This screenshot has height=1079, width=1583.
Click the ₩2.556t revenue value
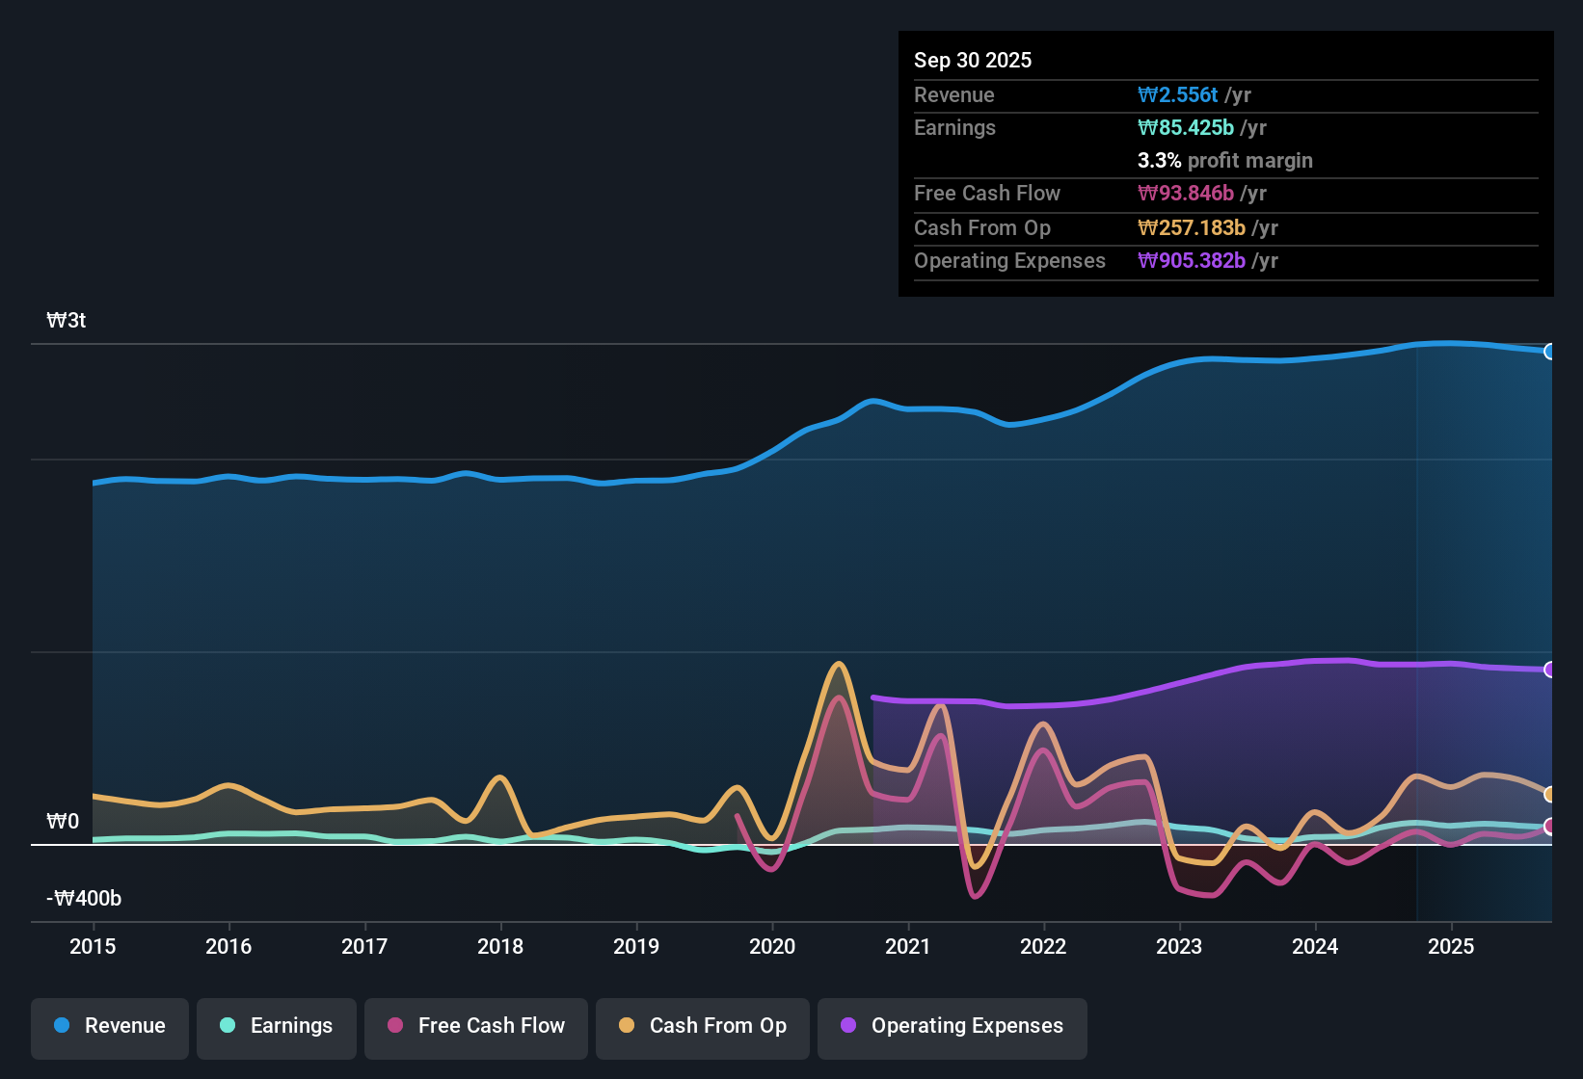(1178, 94)
